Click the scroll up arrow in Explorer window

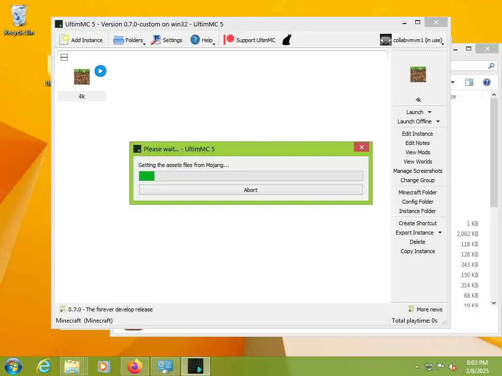pos(494,94)
